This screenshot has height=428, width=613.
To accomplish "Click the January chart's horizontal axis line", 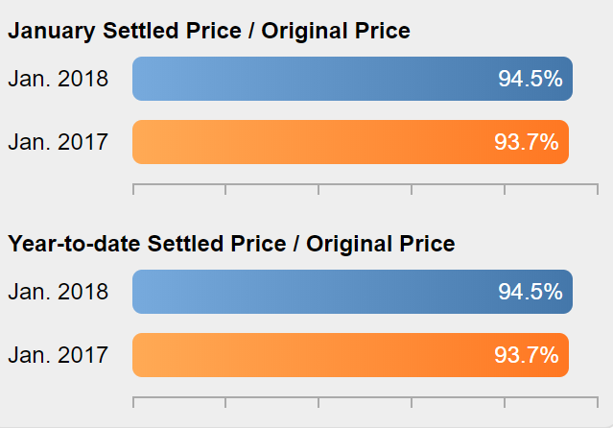I will click(365, 184).
